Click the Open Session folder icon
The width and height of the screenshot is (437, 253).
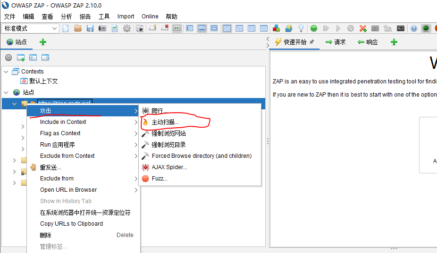[78, 28]
